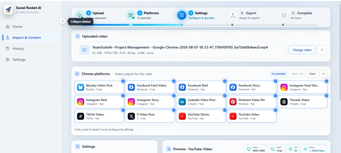
Task: Click the FPS playback icon in the preview header
Action: 290,149
